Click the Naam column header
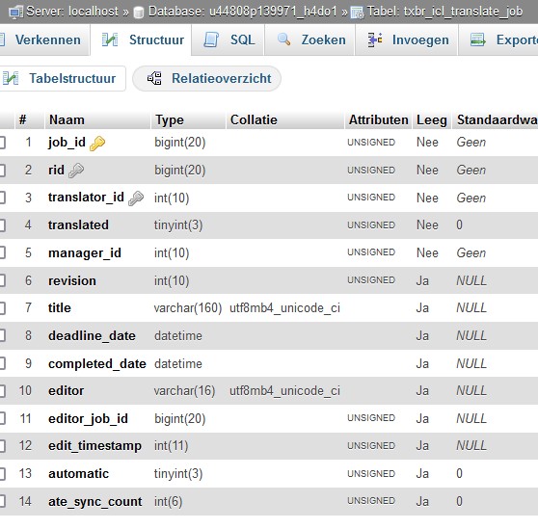 pyautogui.click(x=67, y=120)
